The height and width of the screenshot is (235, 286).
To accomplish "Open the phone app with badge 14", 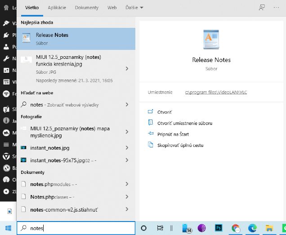I will [x=187, y=228].
